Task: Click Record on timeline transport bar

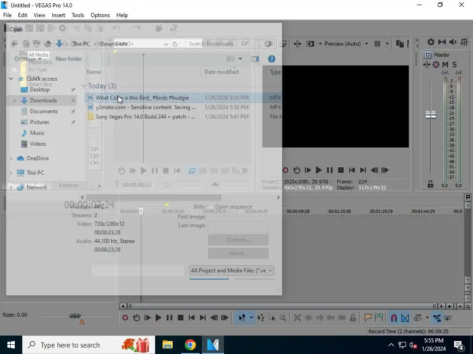Action: [x=125, y=318]
